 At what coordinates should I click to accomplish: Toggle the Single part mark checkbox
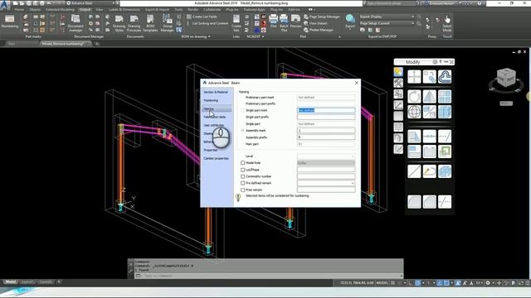click(242, 110)
